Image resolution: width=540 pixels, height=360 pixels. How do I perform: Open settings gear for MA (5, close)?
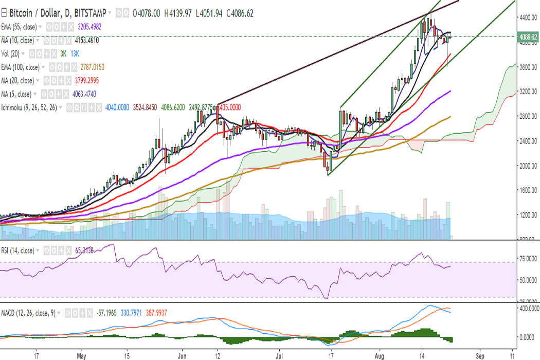[51, 94]
